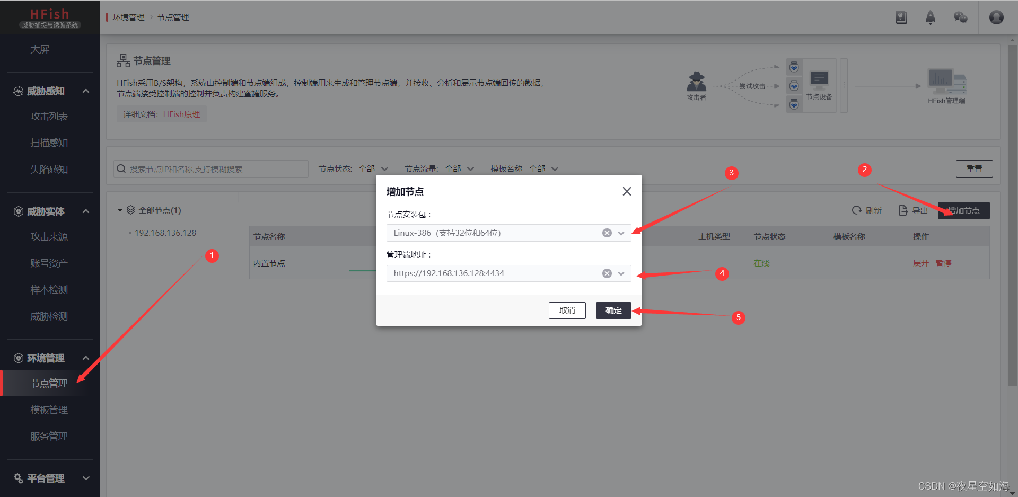Click the rocket quick-start icon in the header
1018x497 pixels.
pyautogui.click(x=931, y=17)
